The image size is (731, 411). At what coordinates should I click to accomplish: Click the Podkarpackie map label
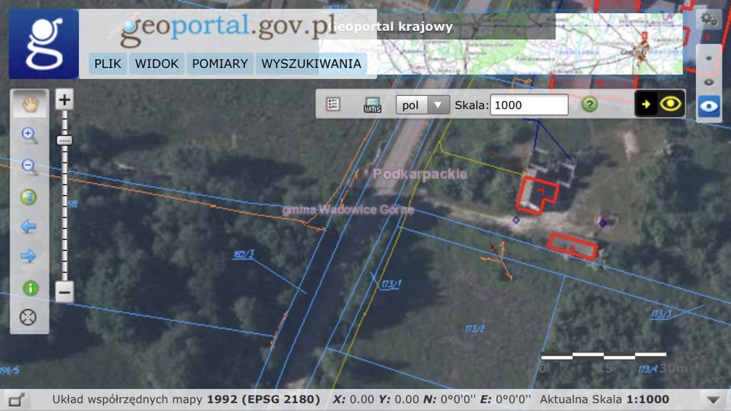point(420,174)
